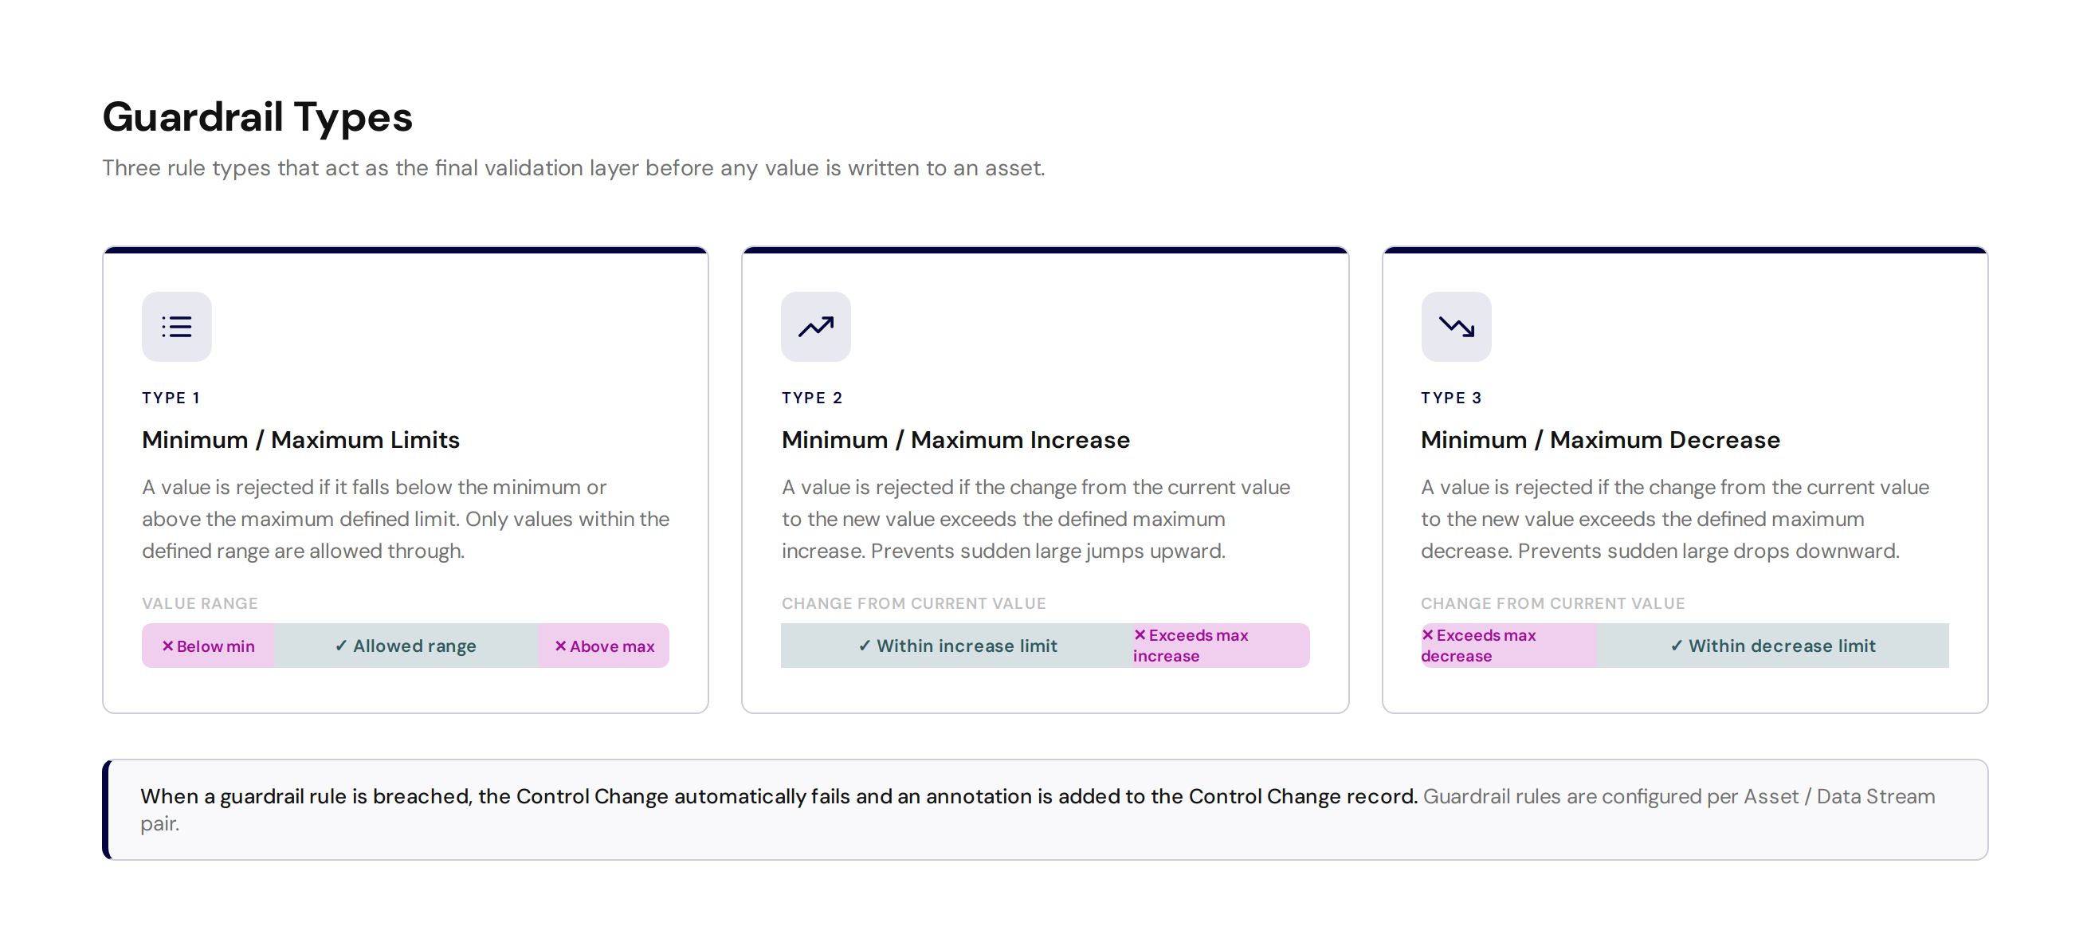Screen dimensions: 2091x950
Task: Click the list icon in Type 1 card
Action: 177,327
